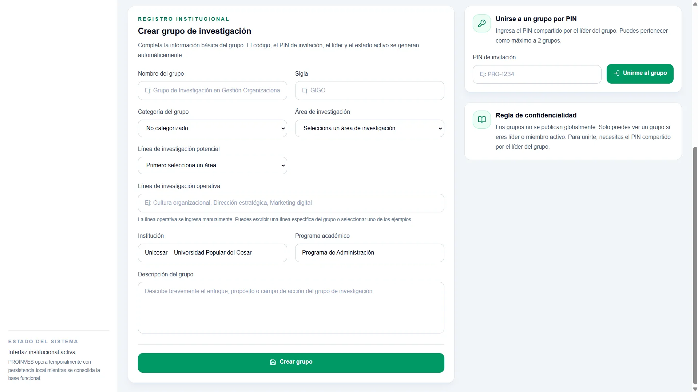
Task: Click the Unirme al grupo button
Action: point(640,74)
